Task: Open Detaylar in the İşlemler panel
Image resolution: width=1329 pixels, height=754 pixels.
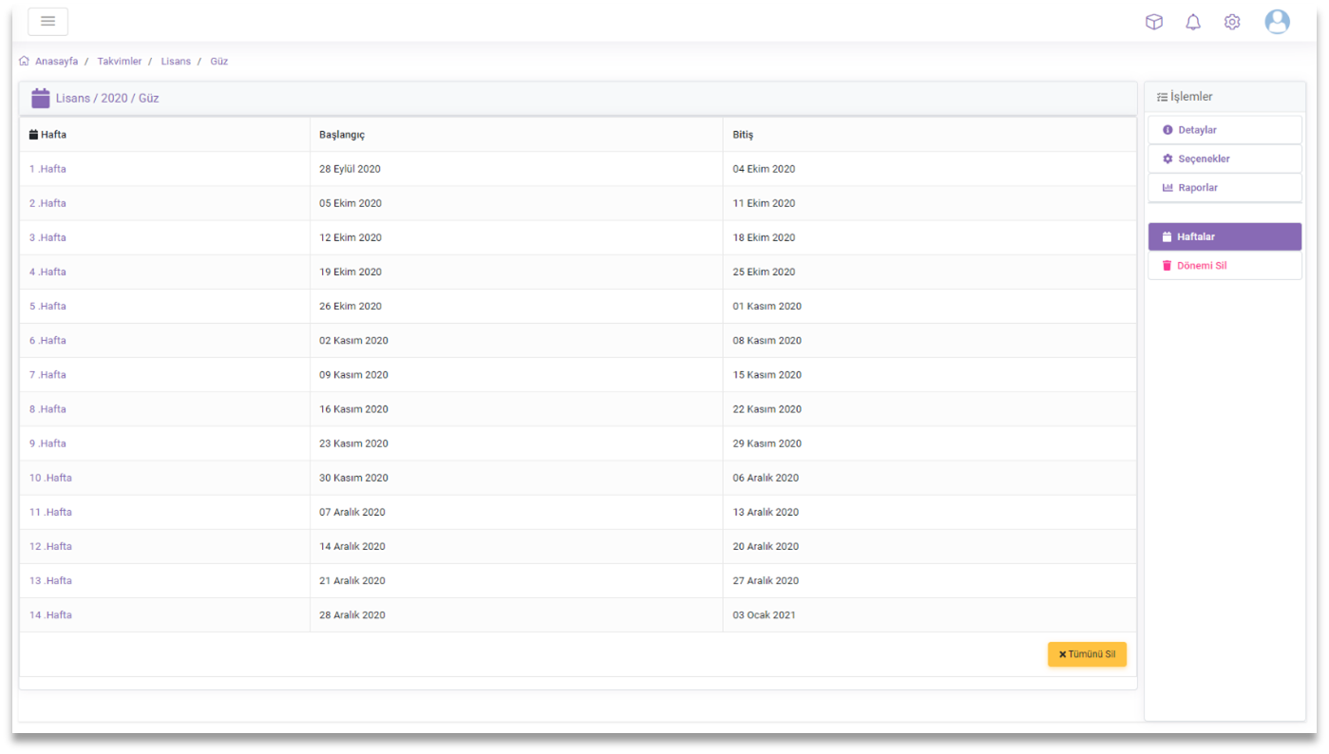Action: coord(1197,130)
